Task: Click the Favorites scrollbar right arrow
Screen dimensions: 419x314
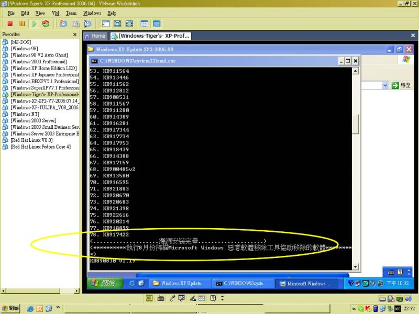Action: (x=77, y=291)
